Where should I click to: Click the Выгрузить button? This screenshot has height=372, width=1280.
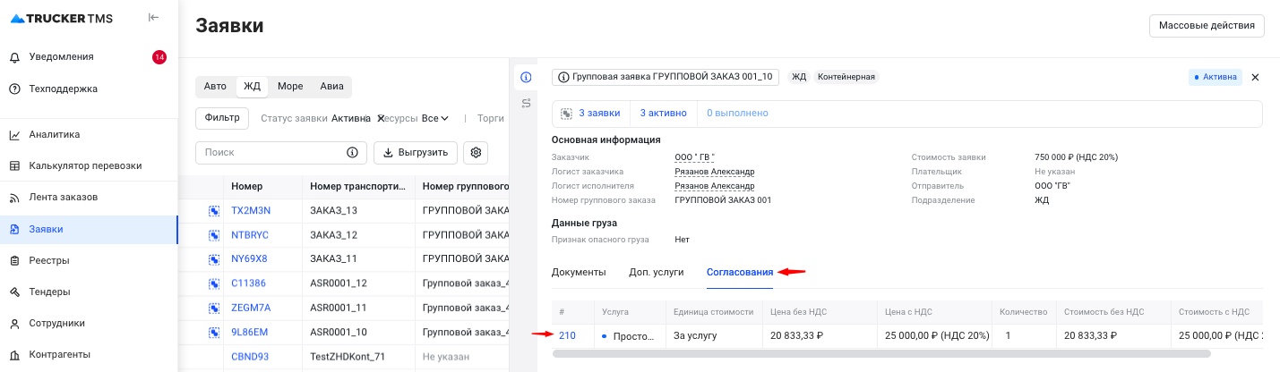click(x=416, y=153)
